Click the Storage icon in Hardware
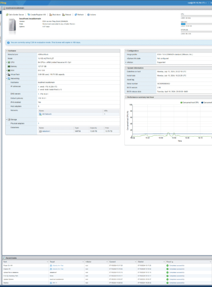The image size is (212, 287). [9, 120]
